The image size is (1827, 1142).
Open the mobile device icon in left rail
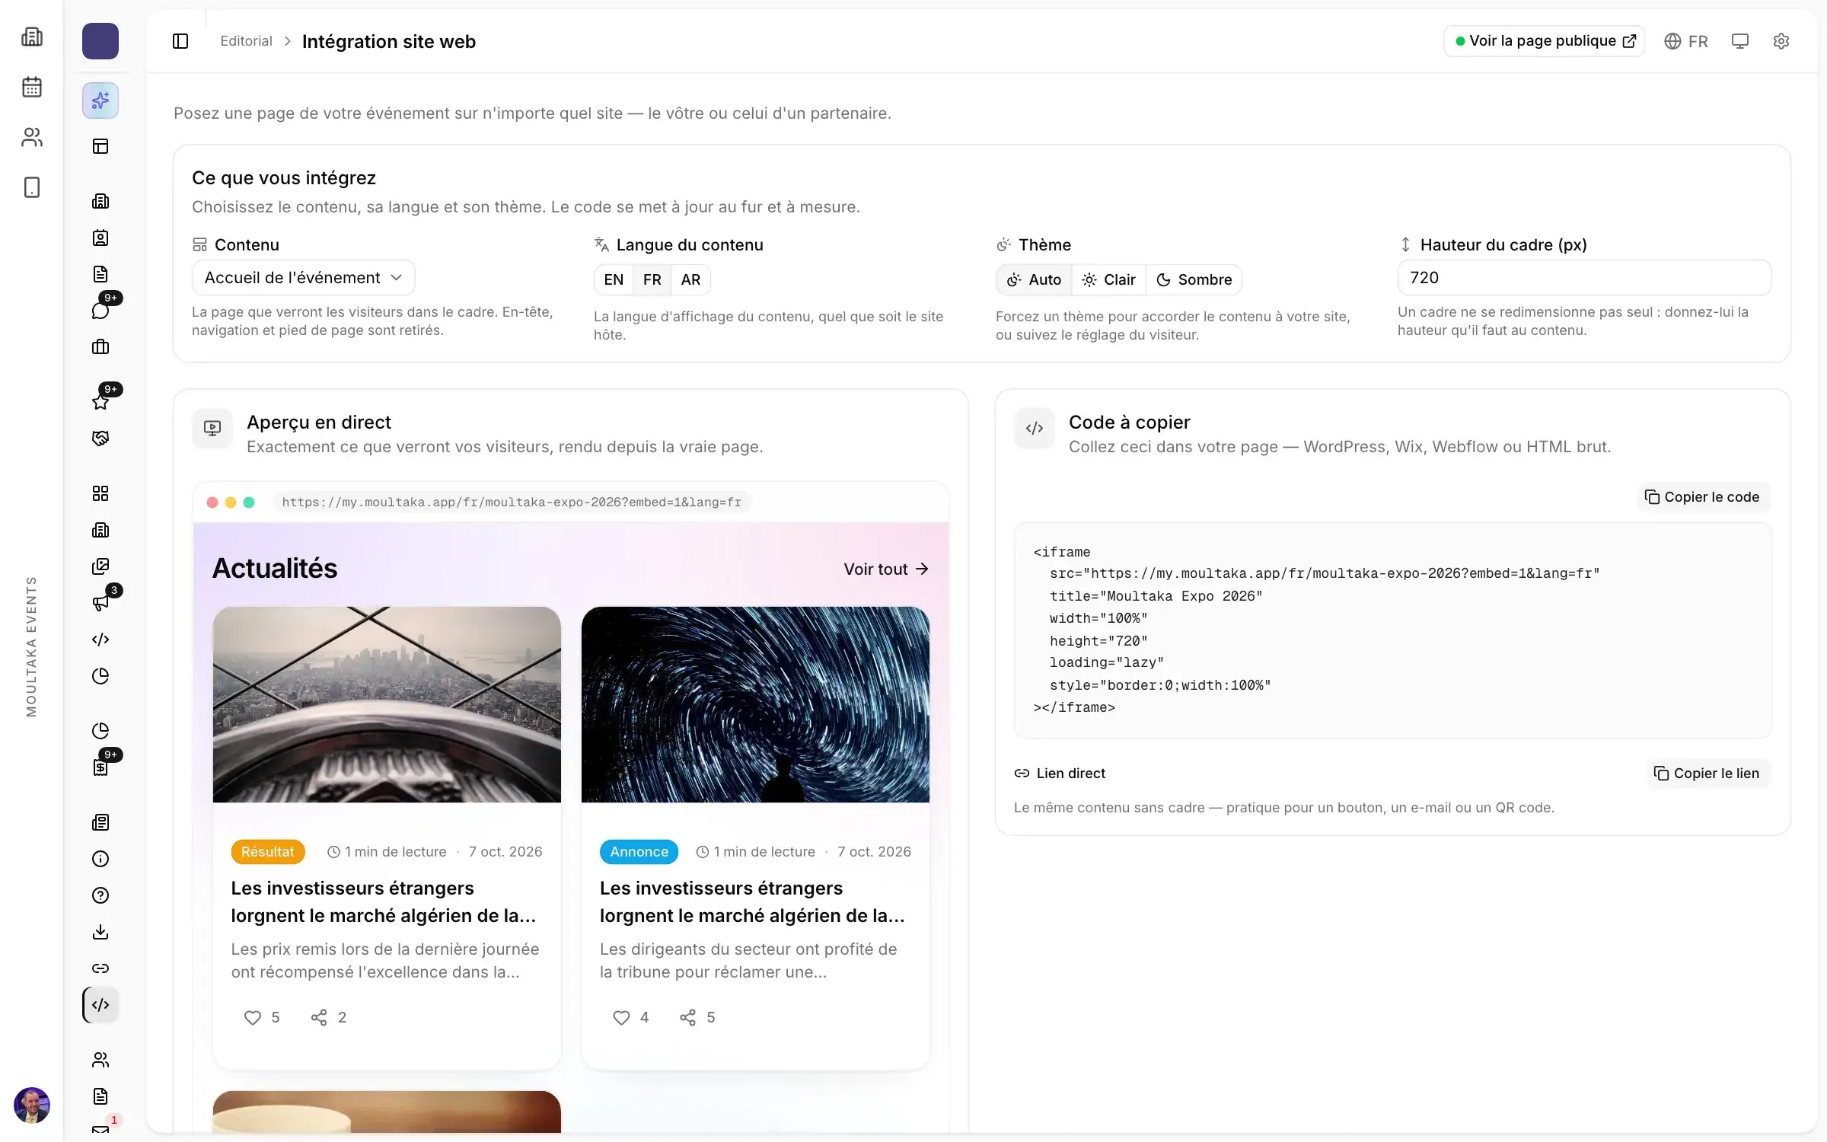[x=32, y=187]
